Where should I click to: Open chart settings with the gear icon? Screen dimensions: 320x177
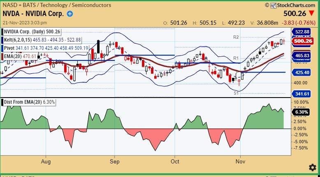tap(312, 168)
